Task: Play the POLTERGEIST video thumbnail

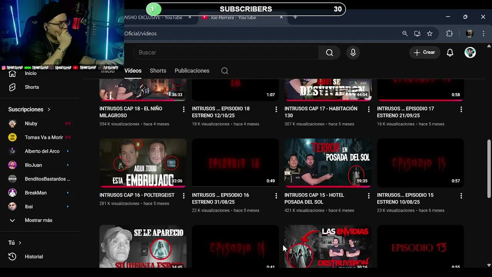Action: click(143, 163)
